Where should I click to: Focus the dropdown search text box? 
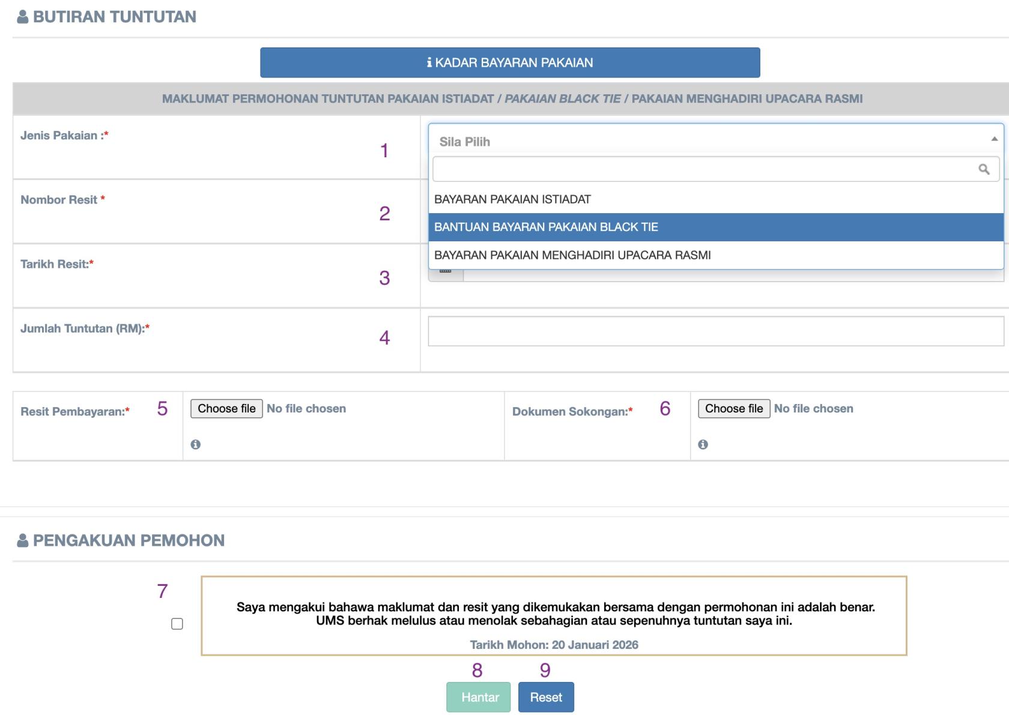click(x=703, y=169)
